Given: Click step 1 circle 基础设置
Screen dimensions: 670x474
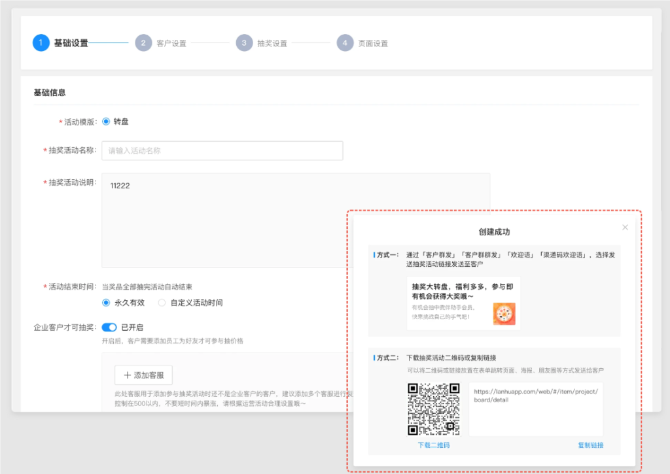Looking at the screenshot, I should pos(41,43).
